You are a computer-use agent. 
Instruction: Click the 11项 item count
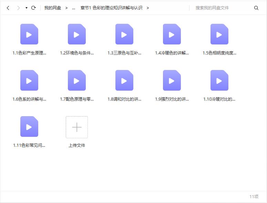point(254,196)
